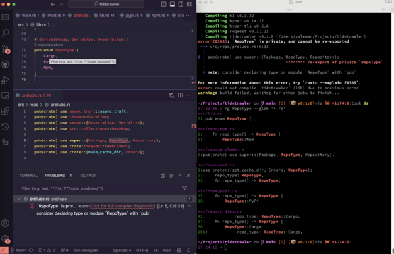Open errors and warnings count in status bar
This screenshot has height=254, width=394.
click(46, 250)
